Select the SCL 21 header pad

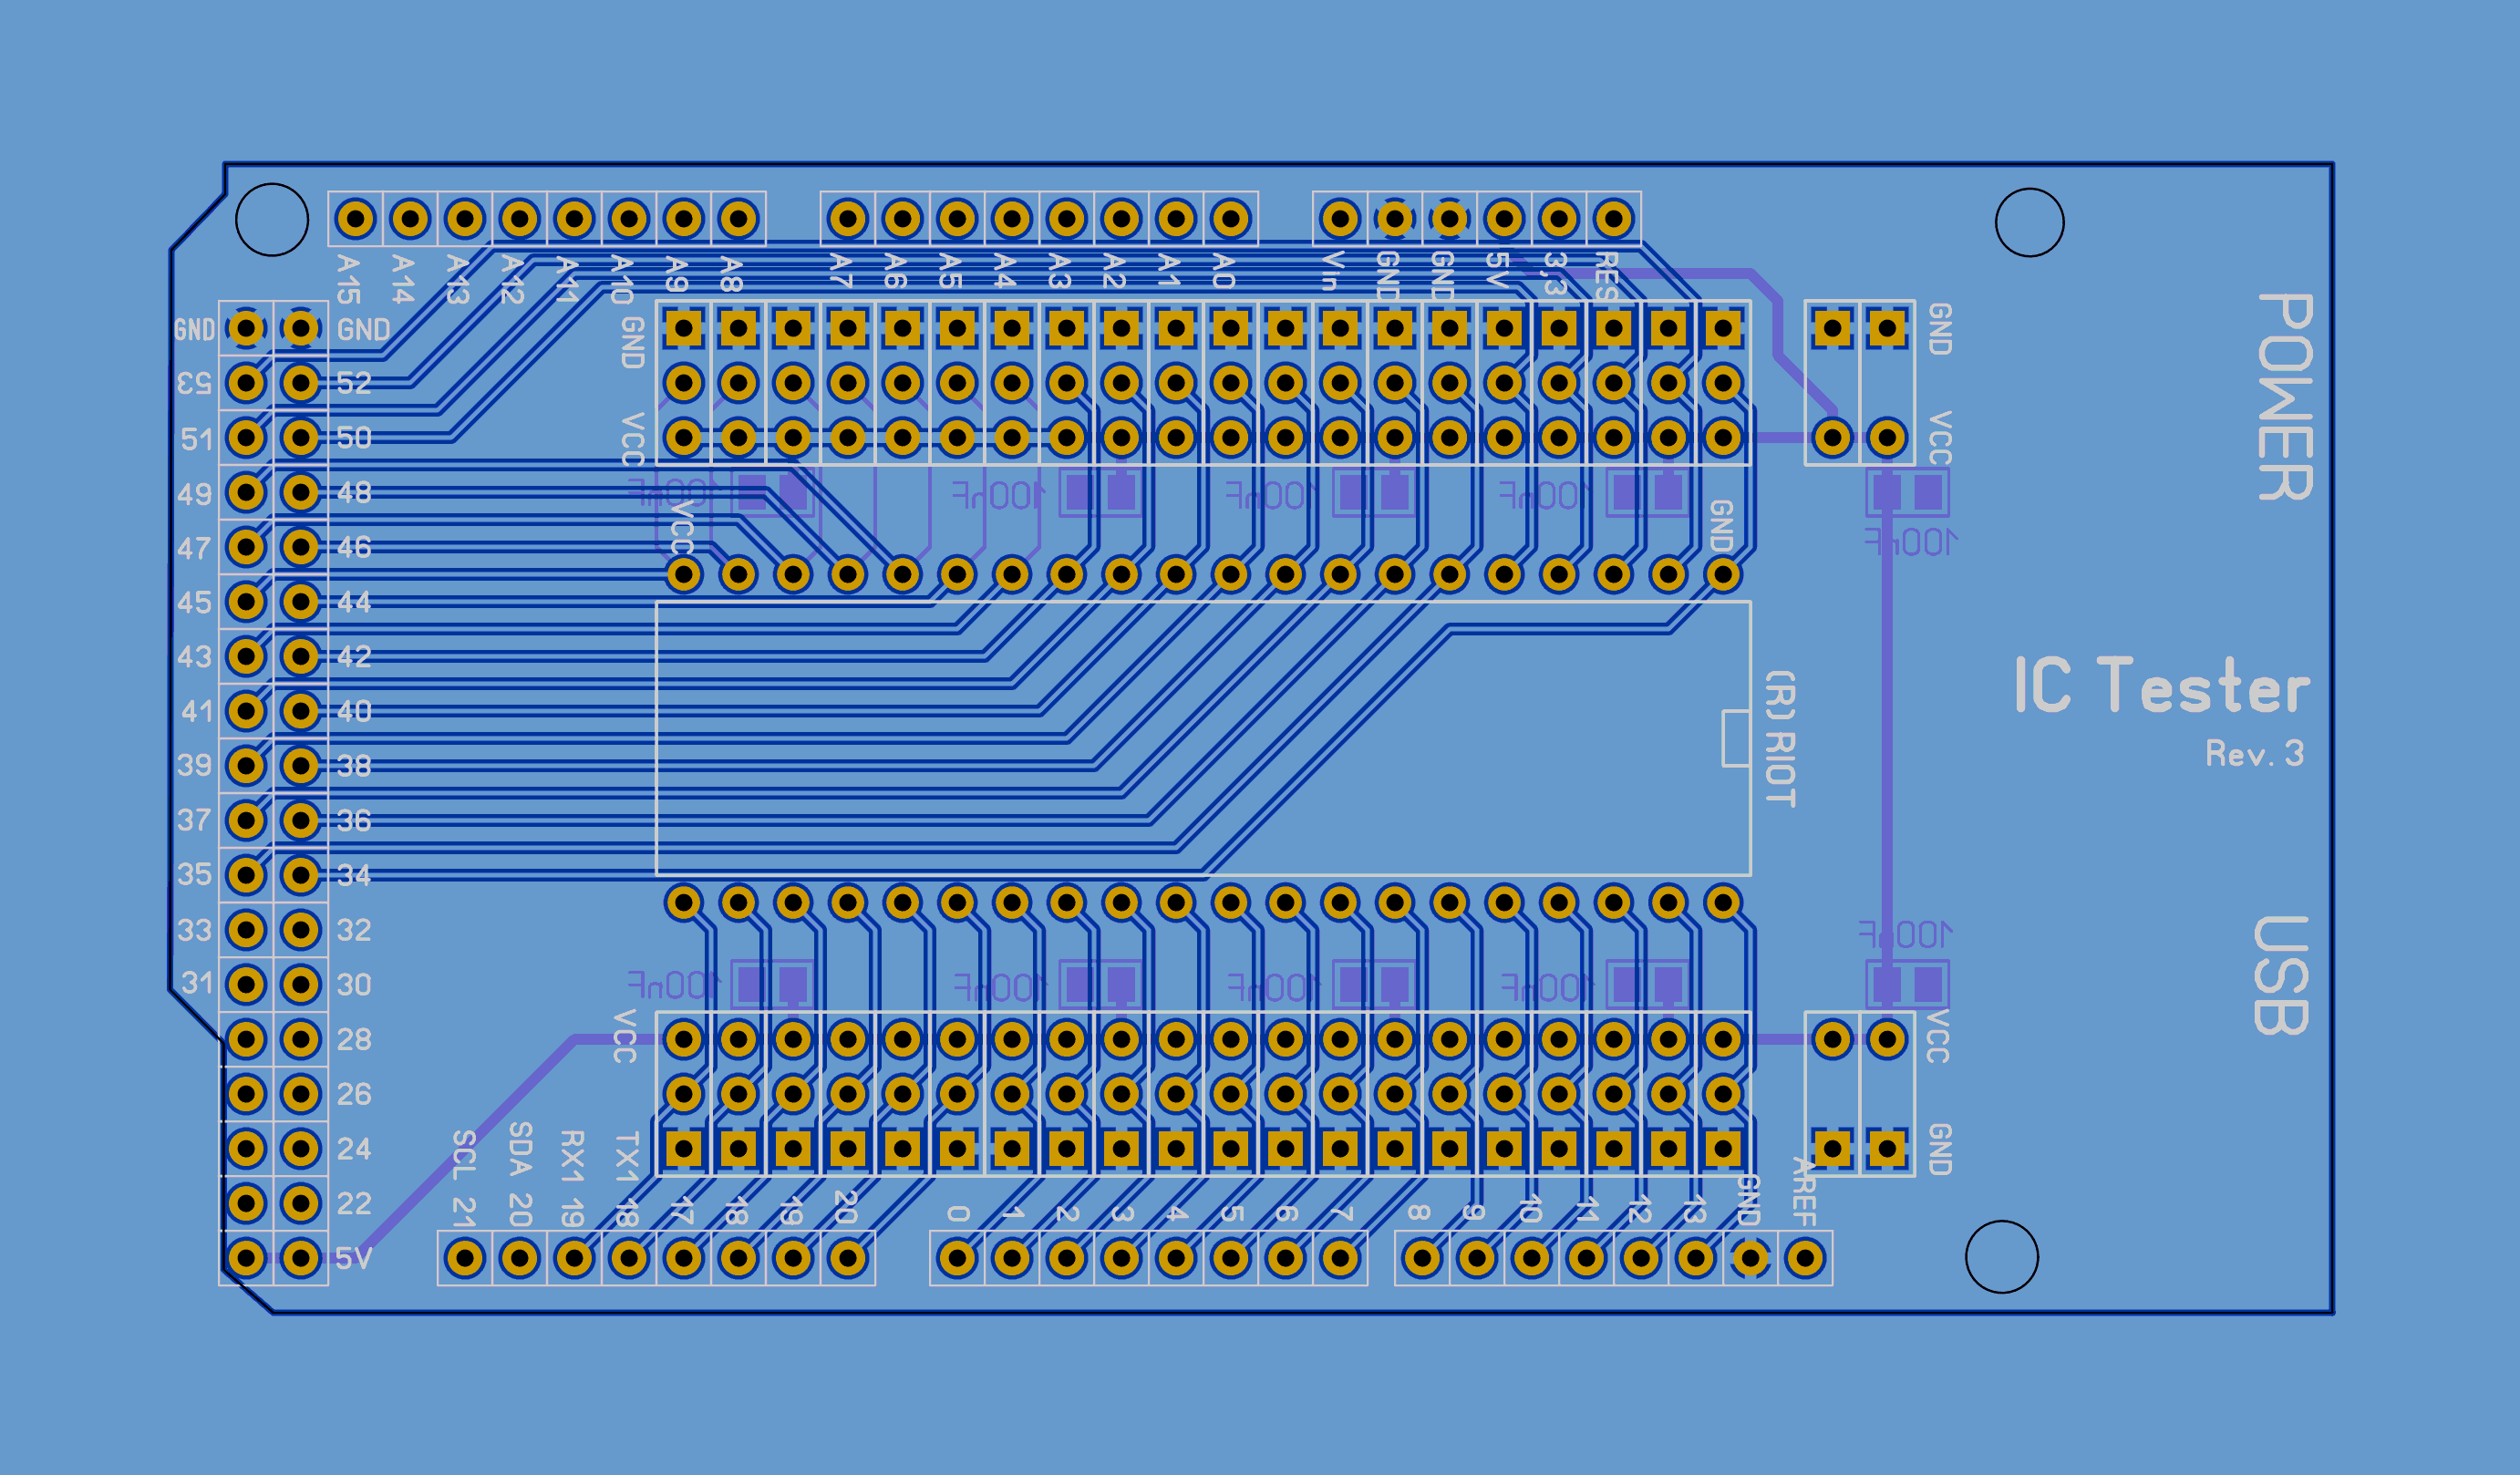pos(465,1258)
